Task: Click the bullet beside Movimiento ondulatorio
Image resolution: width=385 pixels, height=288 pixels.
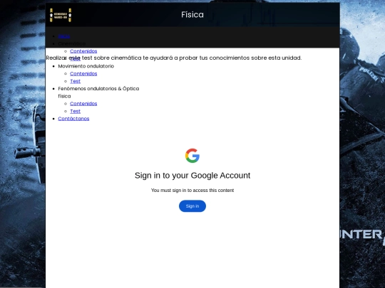Action: coord(53,66)
